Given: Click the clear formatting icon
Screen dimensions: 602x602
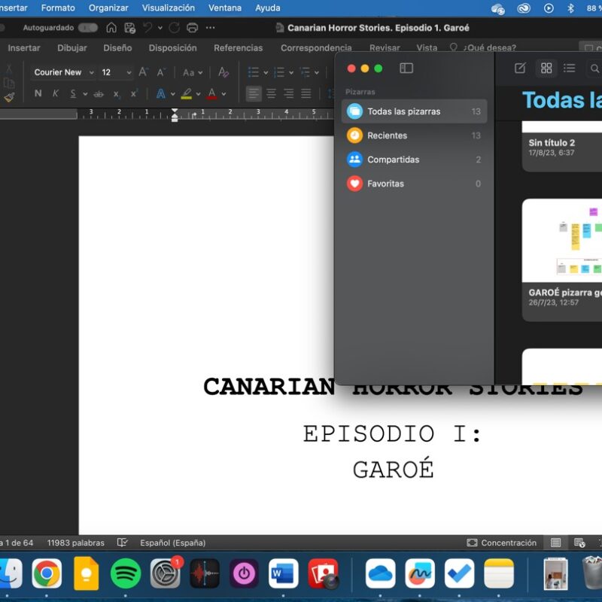Looking at the screenshot, I should [x=223, y=72].
